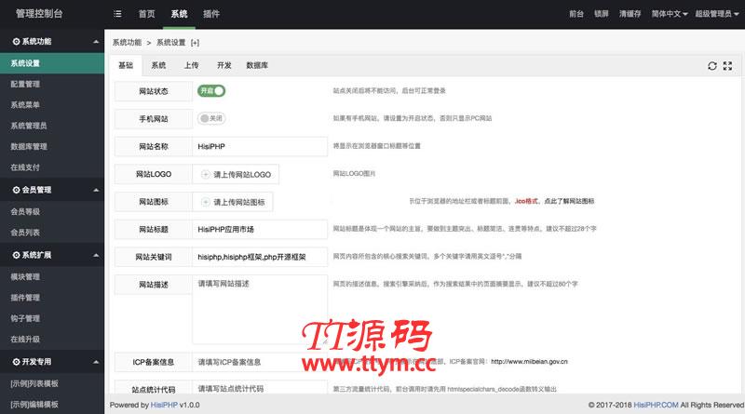This screenshot has height=414, width=745.
Task: Select 系统 in top navigation
Action: tap(179, 14)
